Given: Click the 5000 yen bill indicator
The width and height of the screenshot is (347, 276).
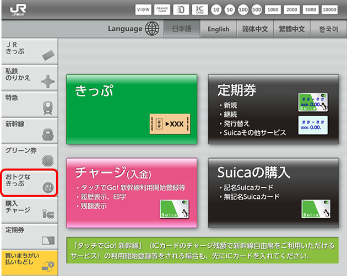Looking at the screenshot, I should click(311, 9).
